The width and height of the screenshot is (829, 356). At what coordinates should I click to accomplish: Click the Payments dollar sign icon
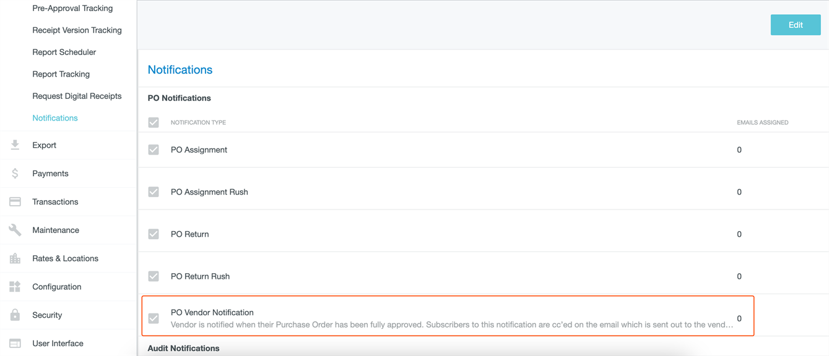pyautogui.click(x=15, y=174)
